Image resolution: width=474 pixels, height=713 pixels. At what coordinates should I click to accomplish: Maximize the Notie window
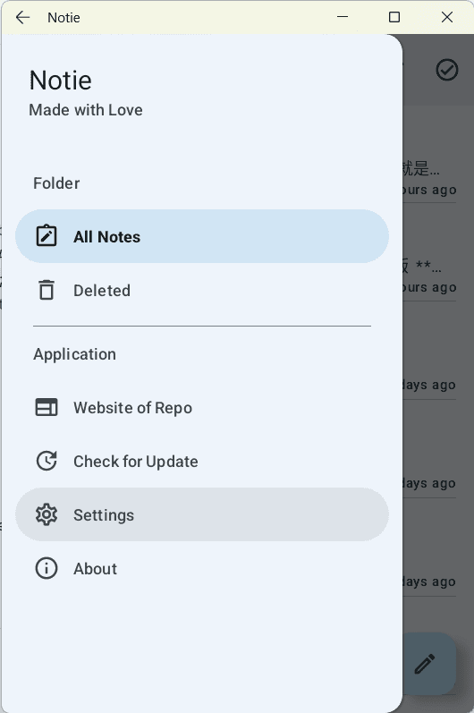(x=394, y=17)
